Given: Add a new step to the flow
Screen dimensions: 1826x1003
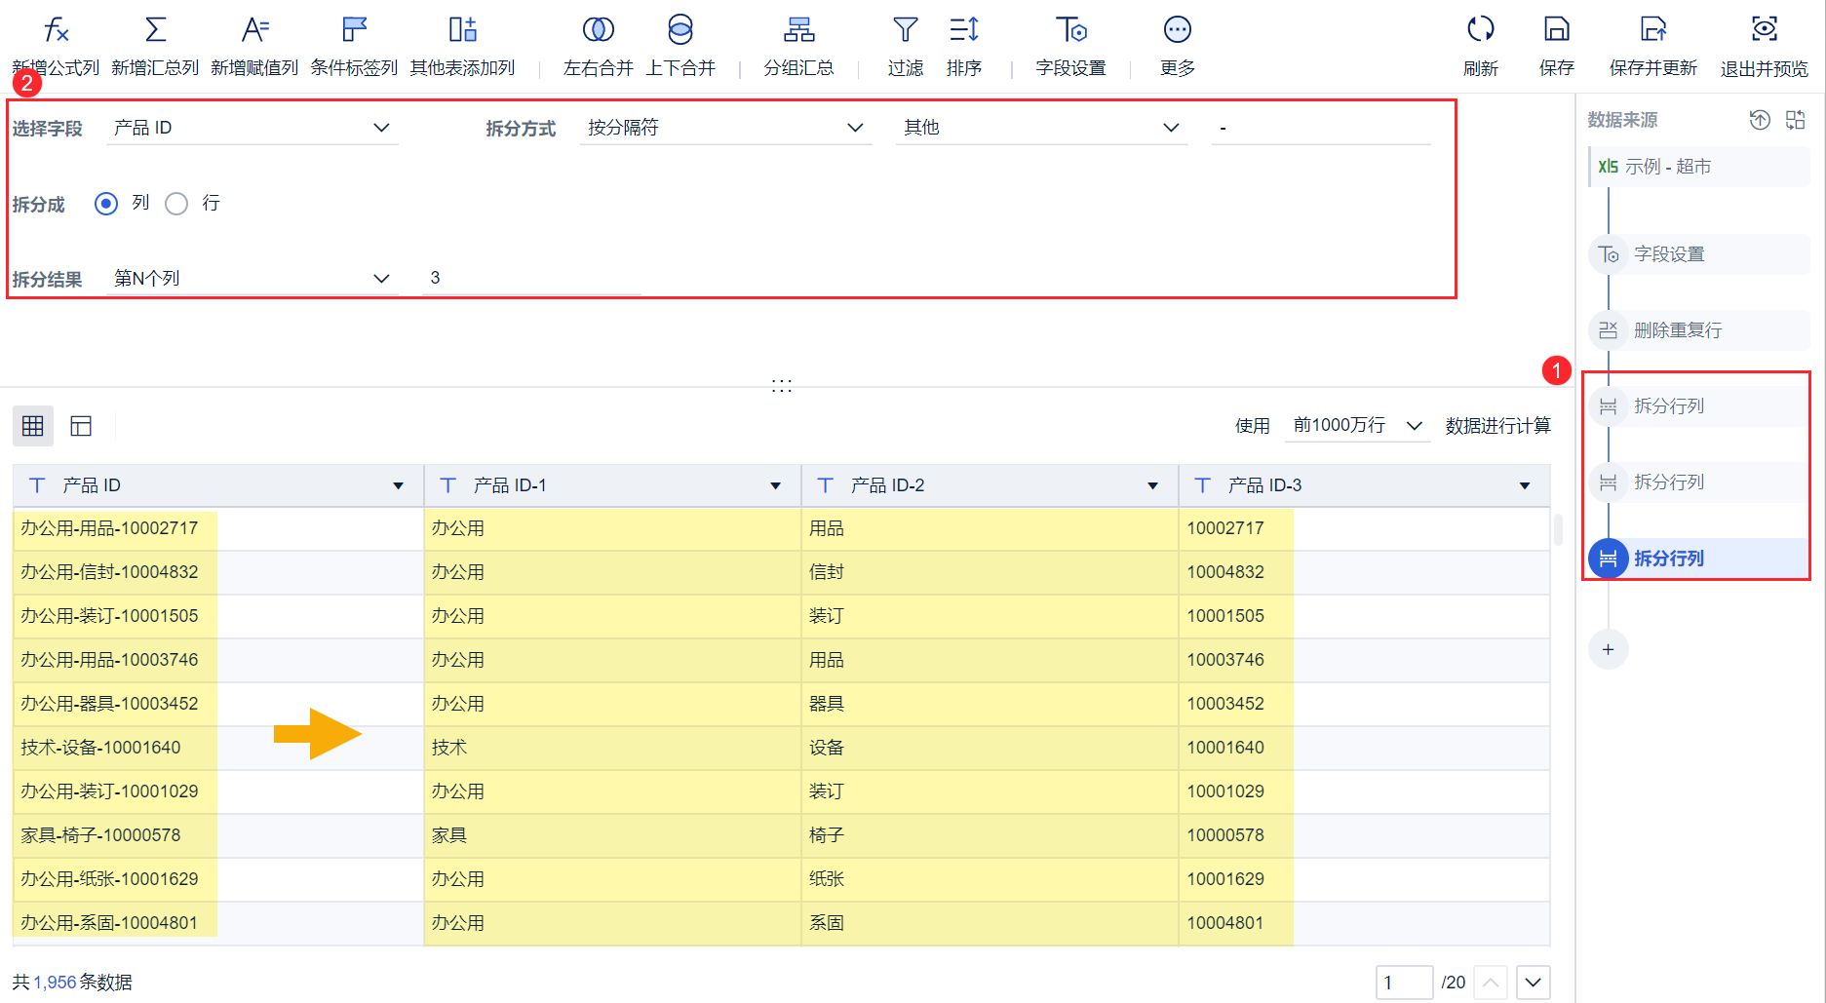Looking at the screenshot, I should point(1609,649).
